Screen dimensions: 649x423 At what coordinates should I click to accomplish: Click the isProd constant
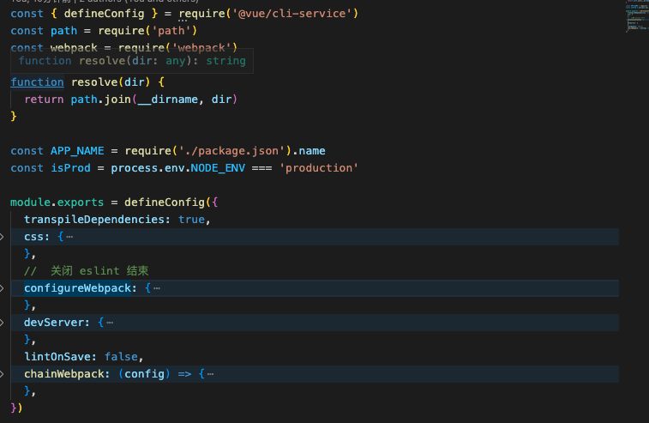(70, 168)
